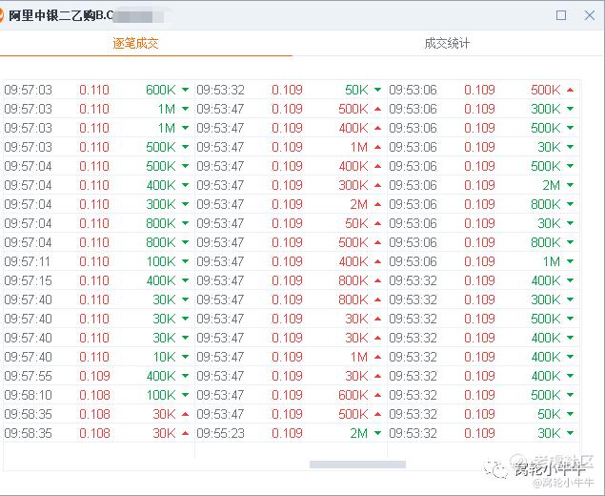Select the 09:53:32 300K trade row
The width and height of the screenshot is (605, 496).
(481, 300)
